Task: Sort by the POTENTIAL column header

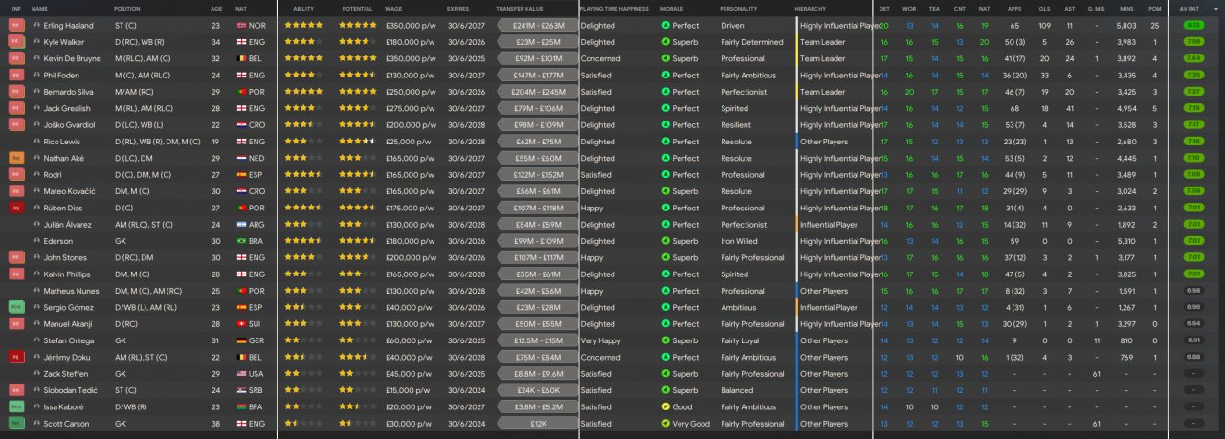Action: 357,9
